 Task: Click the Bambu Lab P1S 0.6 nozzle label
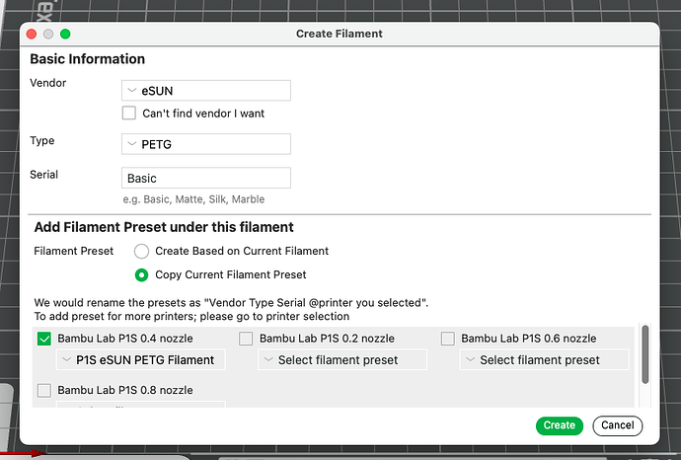(x=529, y=339)
